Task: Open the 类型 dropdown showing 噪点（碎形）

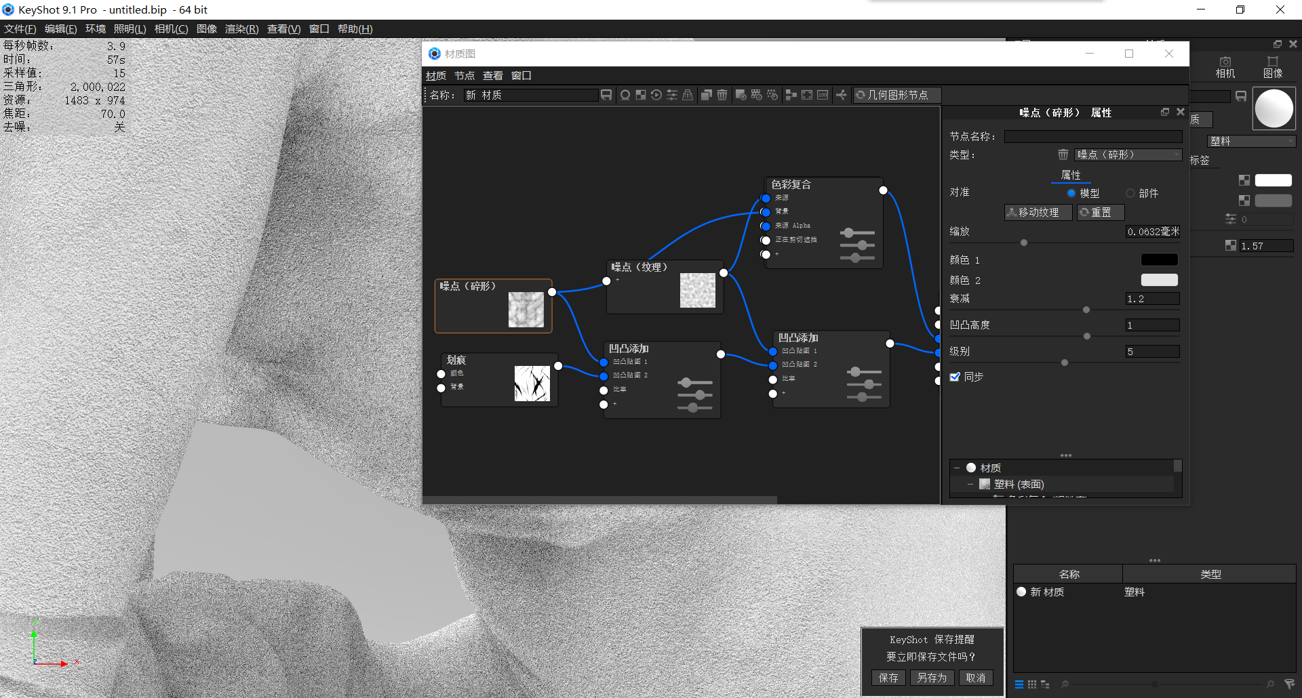Action: pyautogui.click(x=1127, y=155)
